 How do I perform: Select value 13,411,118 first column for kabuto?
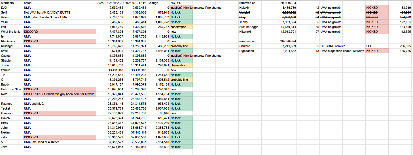pos(110,70)
